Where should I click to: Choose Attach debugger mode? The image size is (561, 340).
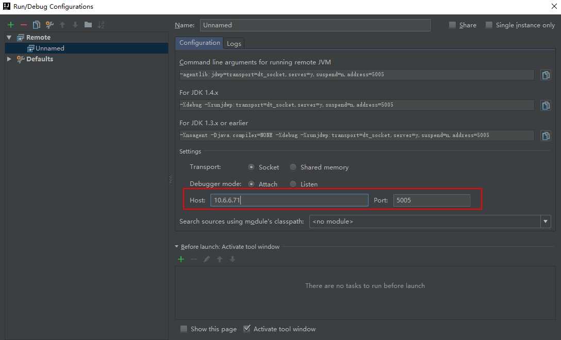click(252, 184)
